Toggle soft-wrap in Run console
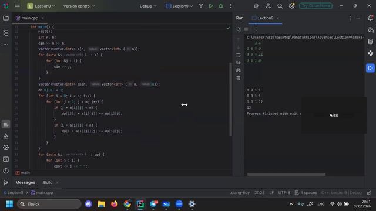Screen dimensions: 376x211 coord(239,55)
